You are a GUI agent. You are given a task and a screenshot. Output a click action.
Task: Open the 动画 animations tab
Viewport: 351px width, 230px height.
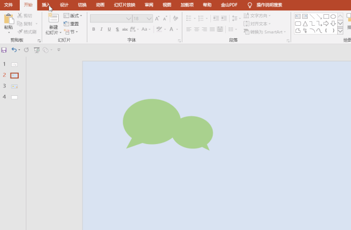pos(100,5)
